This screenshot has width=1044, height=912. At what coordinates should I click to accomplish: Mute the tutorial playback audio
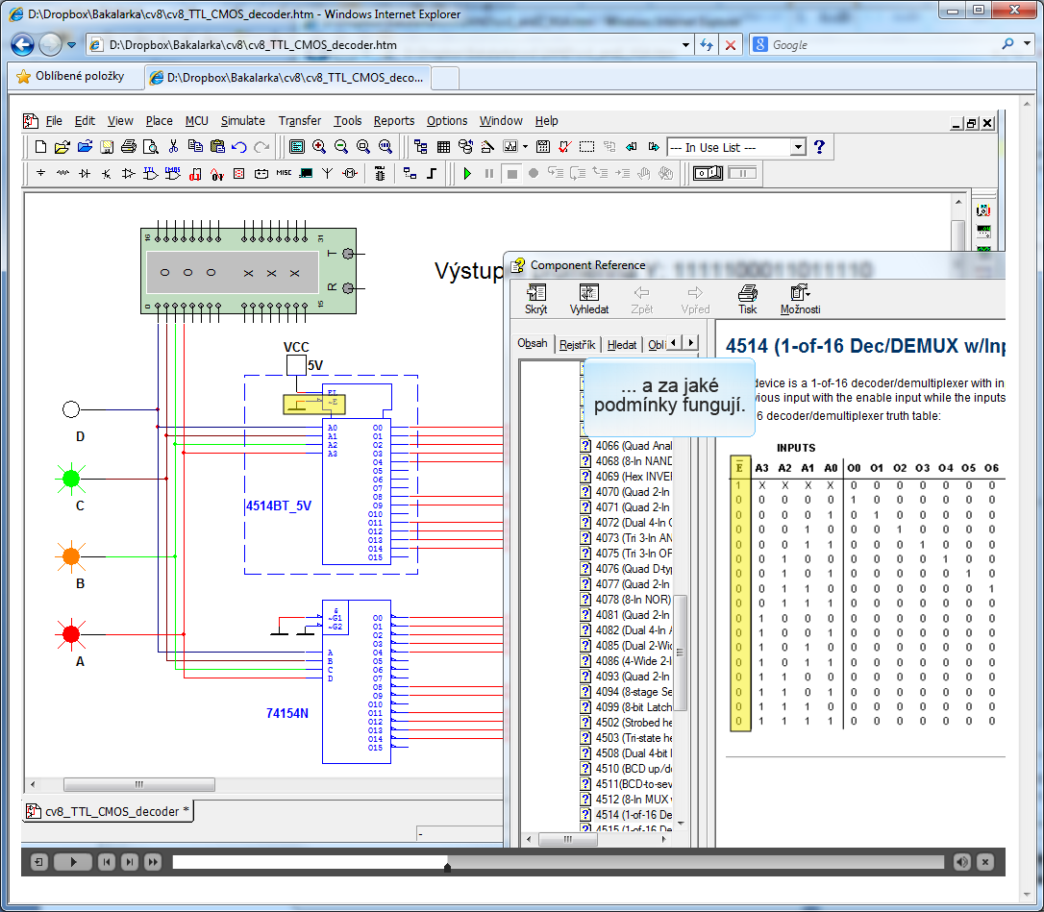pyautogui.click(x=962, y=863)
